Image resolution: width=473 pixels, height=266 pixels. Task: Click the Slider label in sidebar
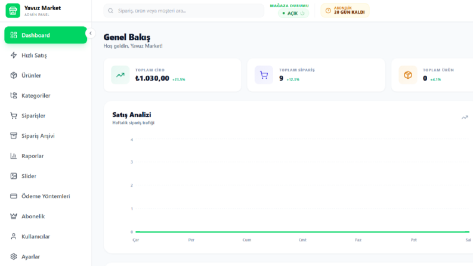tap(29, 176)
